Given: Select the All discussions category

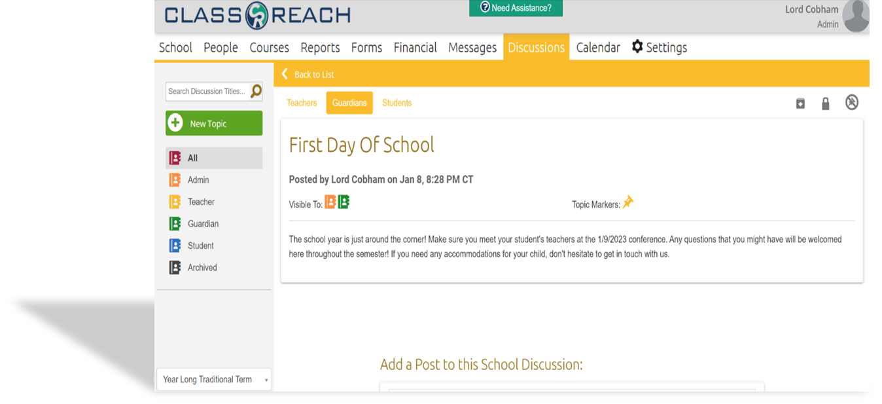Looking at the screenshot, I should click(214, 158).
